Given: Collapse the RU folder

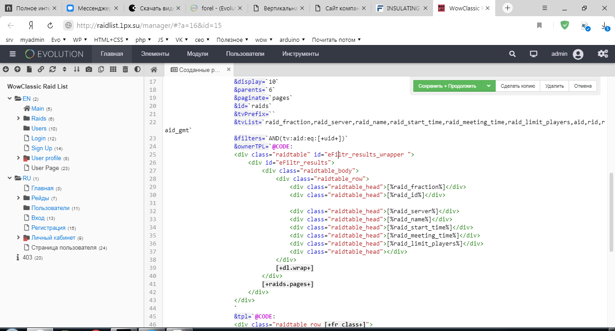Looking at the screenshot, I should coord(10,178).
